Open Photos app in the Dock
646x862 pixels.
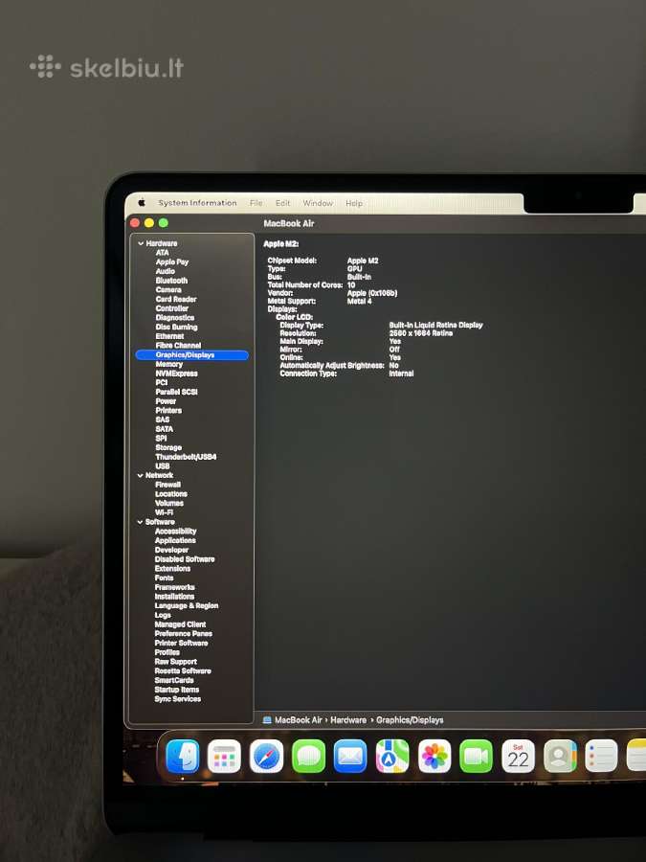tap(434, 757)
